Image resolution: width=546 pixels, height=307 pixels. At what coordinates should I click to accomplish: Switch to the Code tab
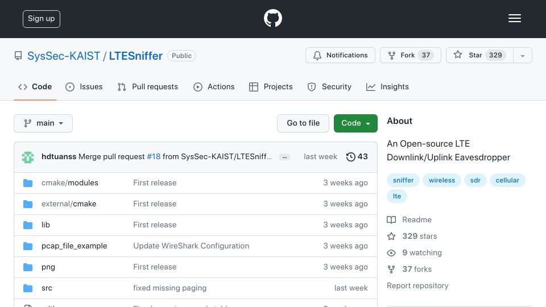pos(35,86)
